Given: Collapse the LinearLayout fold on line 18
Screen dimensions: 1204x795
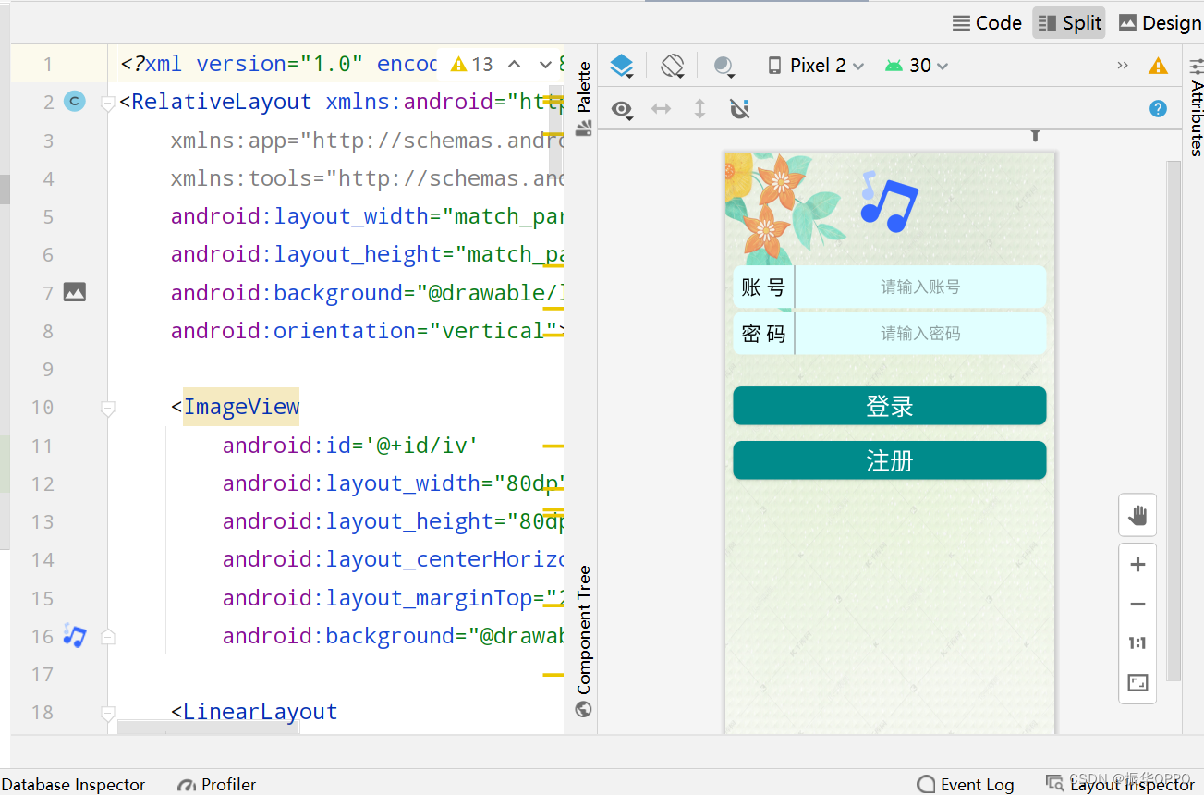Looking at the screenshot, I should (108, 713).
